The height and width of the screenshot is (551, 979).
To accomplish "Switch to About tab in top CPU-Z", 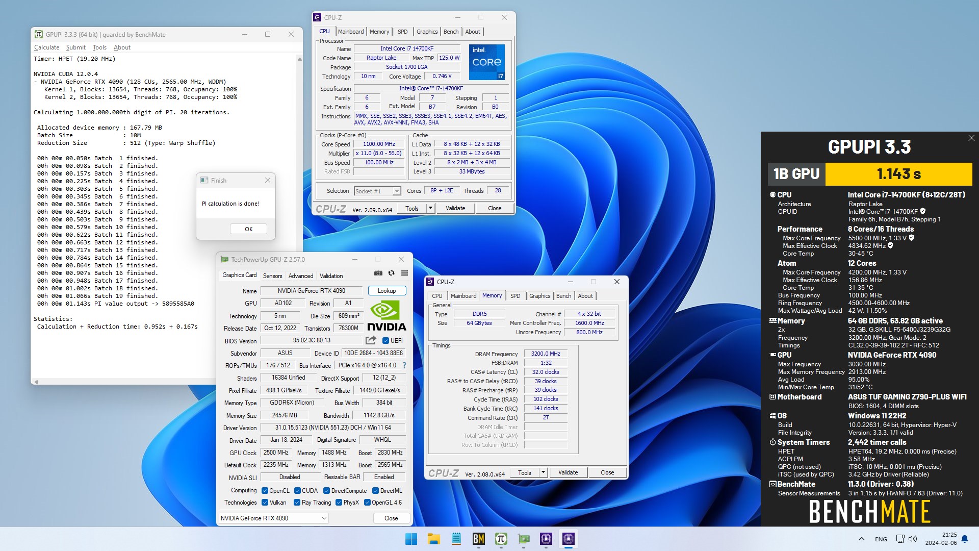I will pos(473,32).
